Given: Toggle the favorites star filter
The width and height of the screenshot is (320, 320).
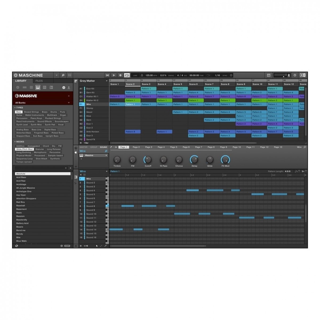Looking at the screenshot, I should (x=70, y=168).
